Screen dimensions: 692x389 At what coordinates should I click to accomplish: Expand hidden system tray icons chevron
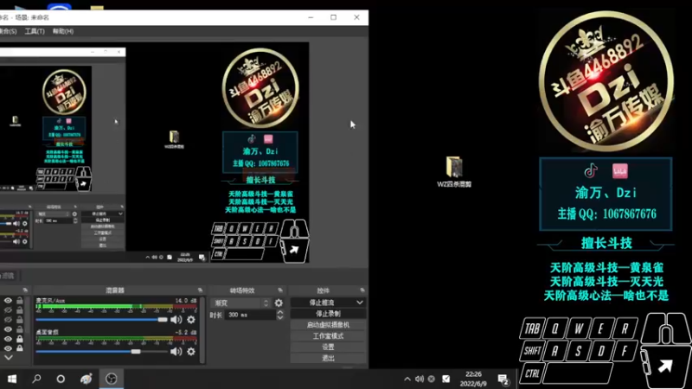[407, 379]
